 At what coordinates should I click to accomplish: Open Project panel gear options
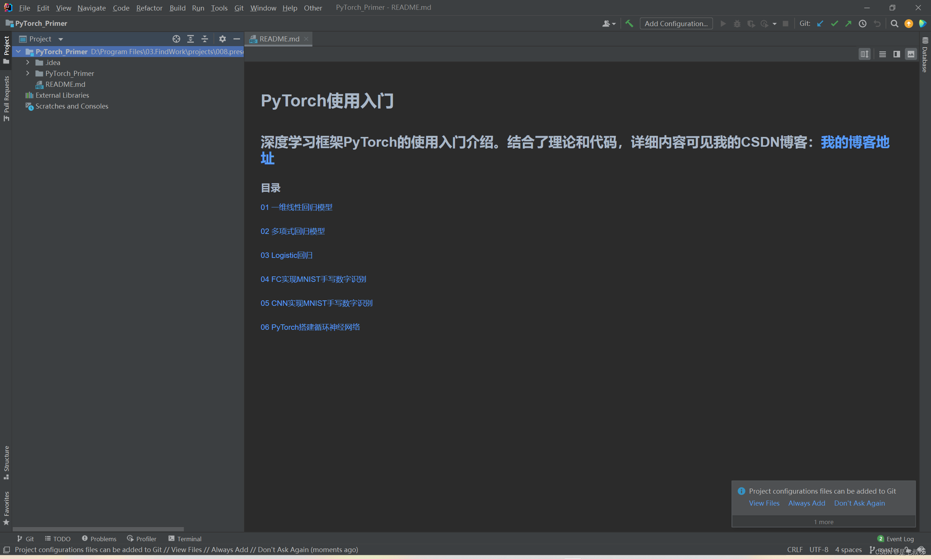coord(223,39)
